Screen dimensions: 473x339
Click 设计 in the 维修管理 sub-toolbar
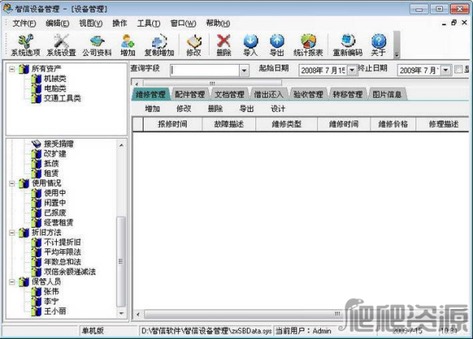(x=277, y=109)
